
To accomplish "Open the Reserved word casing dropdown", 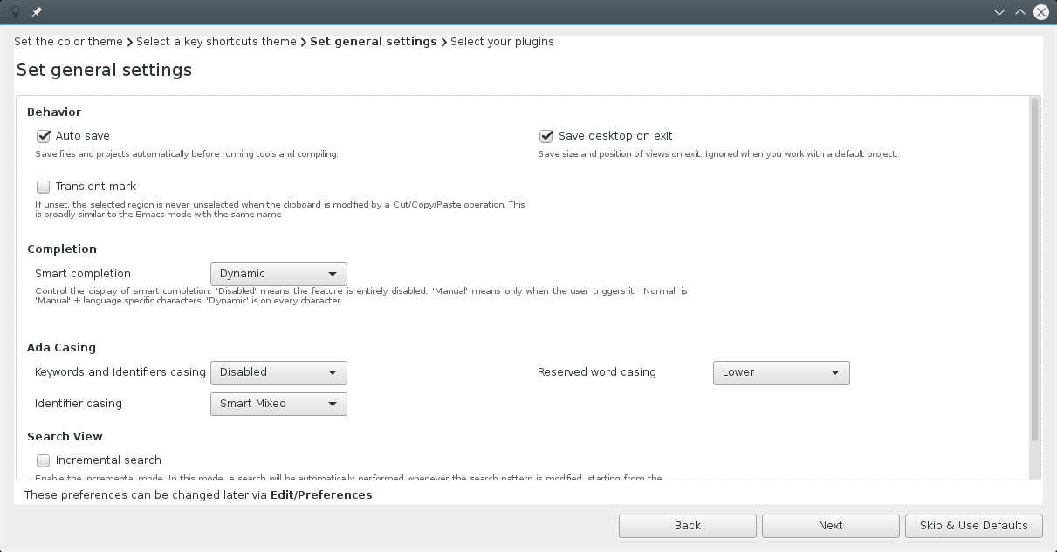I will [780, 372].
